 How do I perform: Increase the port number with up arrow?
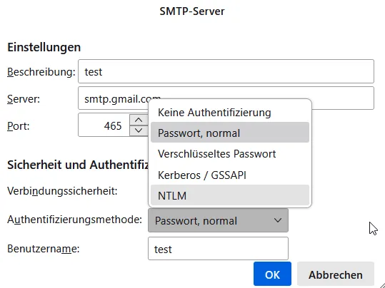pos(139,120)
